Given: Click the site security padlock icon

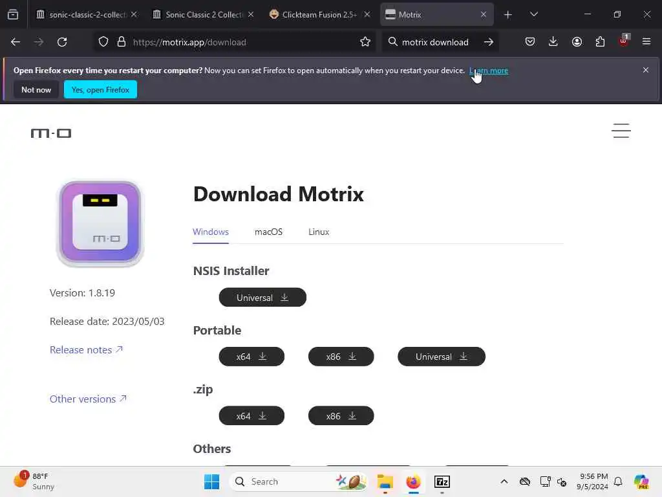Looking at the screenshot, I should (122, 42).
